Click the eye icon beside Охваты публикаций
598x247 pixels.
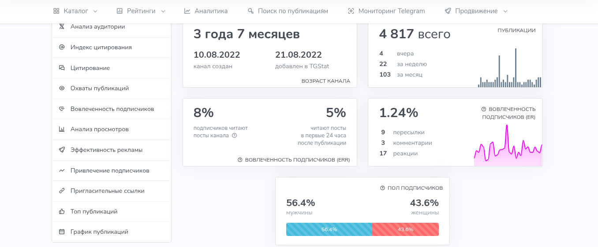[62, 88]
